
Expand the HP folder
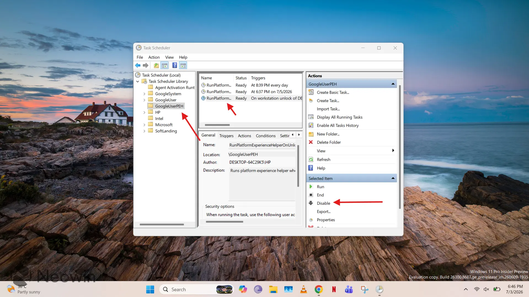click(144, 112)
